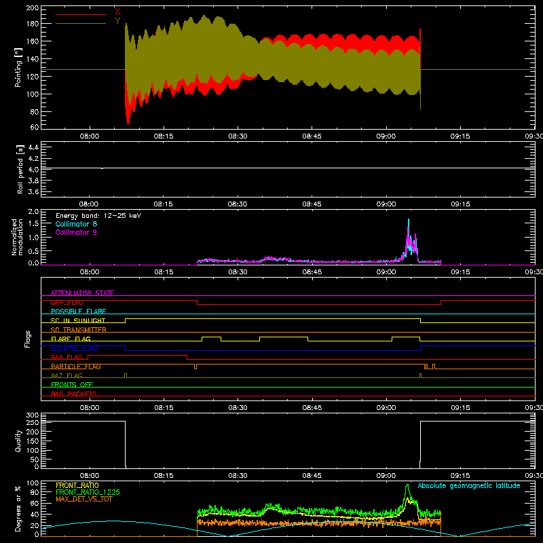Click the '2.0' modulation tick label
543x543 pixels.
coord(33,212)
